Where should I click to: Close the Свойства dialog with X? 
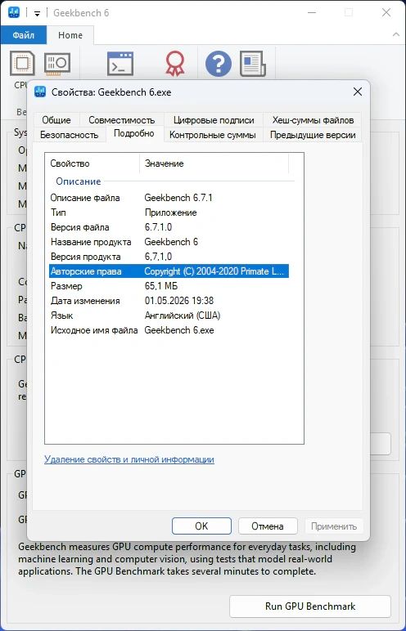pos(357,92)
